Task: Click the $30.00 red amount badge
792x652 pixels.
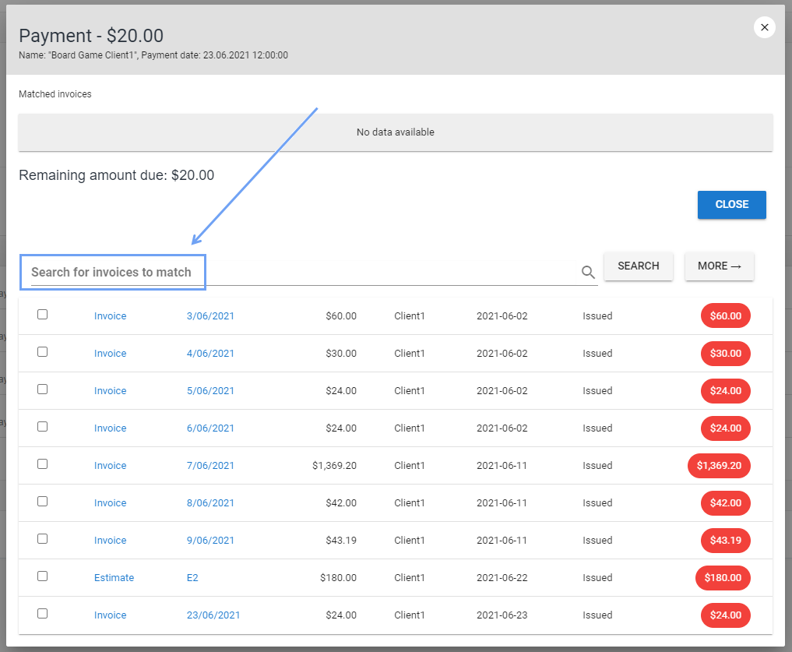Action: [725, 353]
